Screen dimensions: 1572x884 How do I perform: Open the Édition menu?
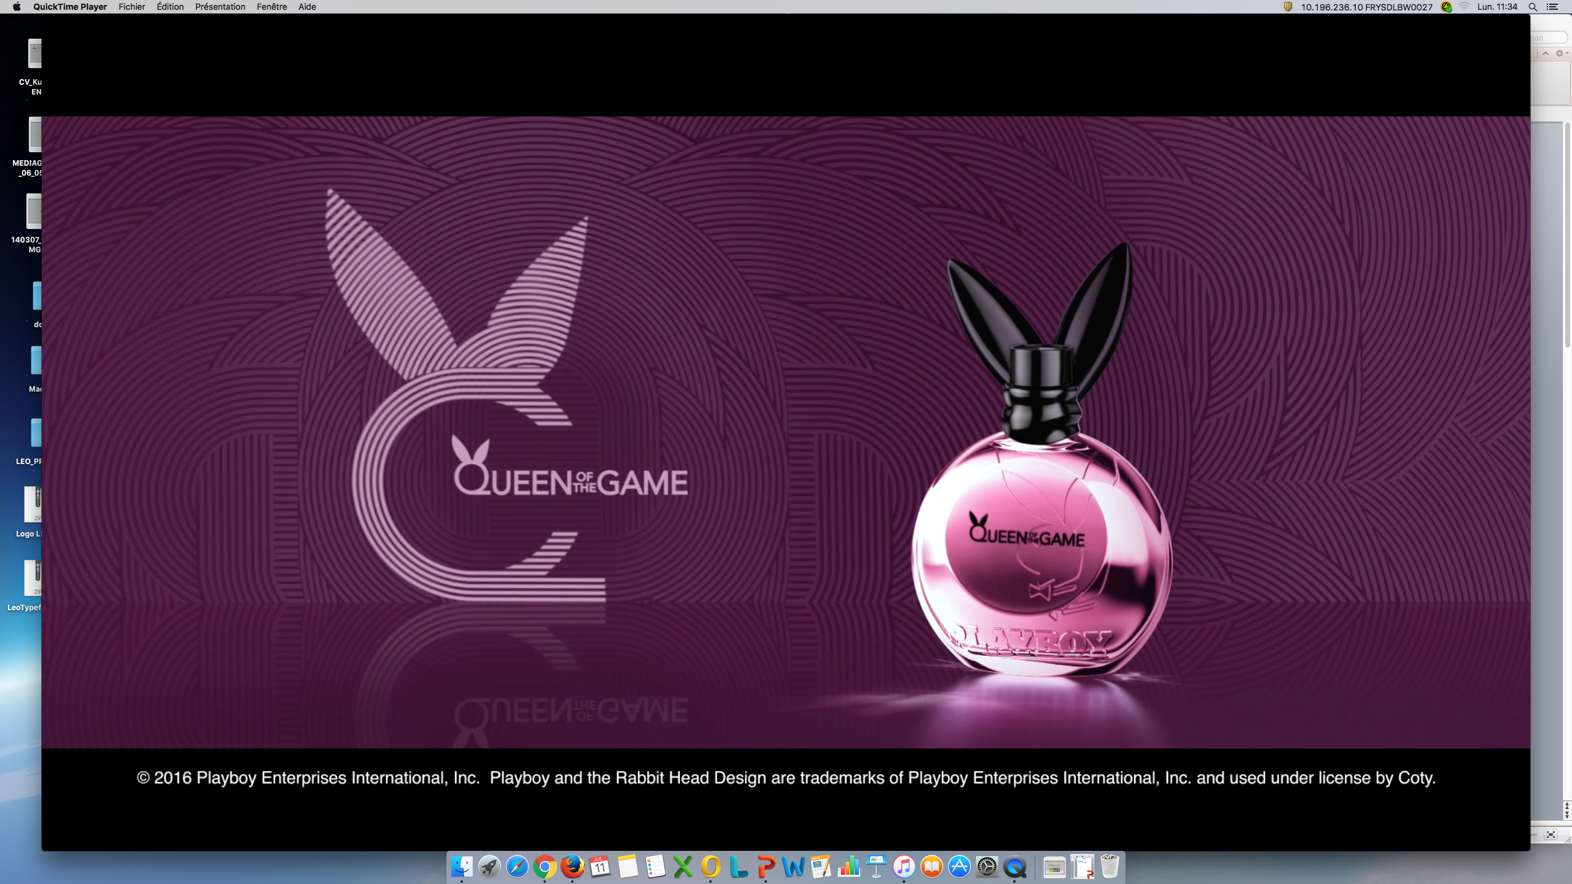[170, 7]
